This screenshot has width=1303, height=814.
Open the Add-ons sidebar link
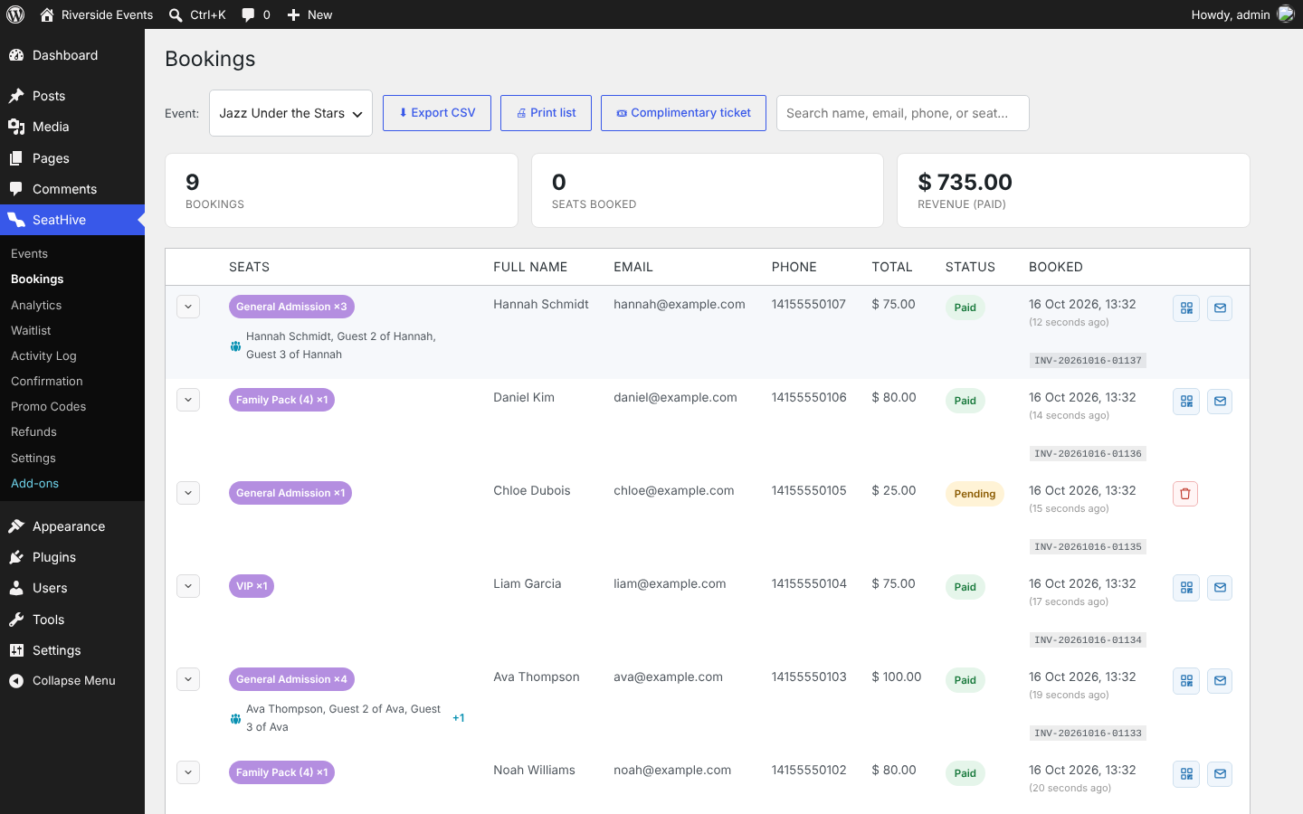pos(34,484)
